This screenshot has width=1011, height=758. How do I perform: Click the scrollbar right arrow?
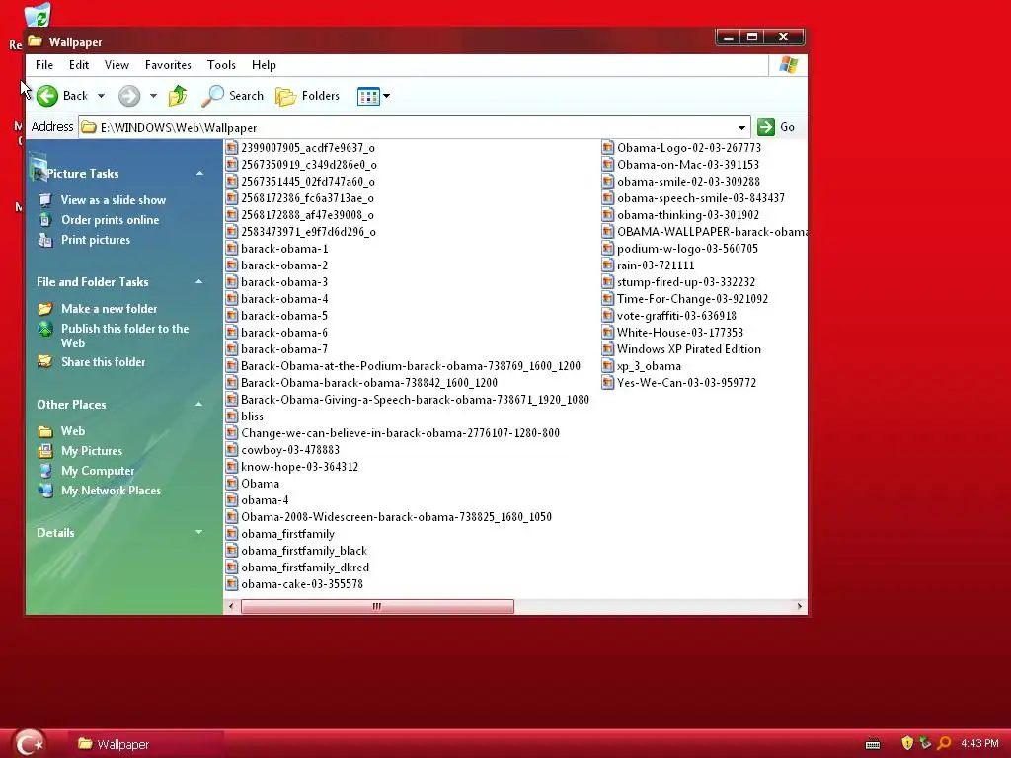[x=800, y=606]
